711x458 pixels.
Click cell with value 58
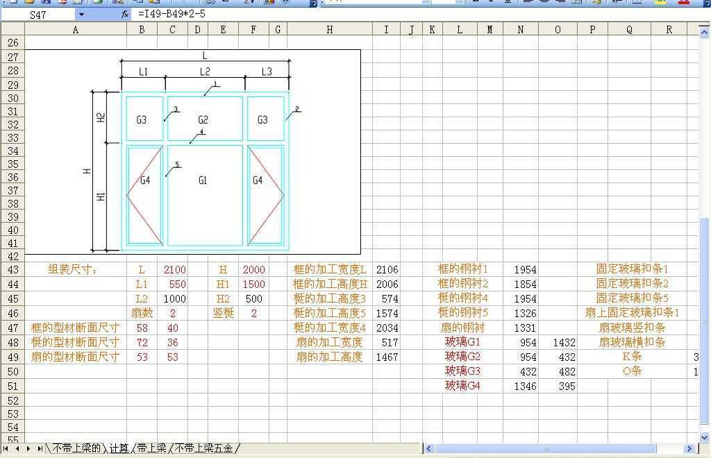(x=142, y=328)
